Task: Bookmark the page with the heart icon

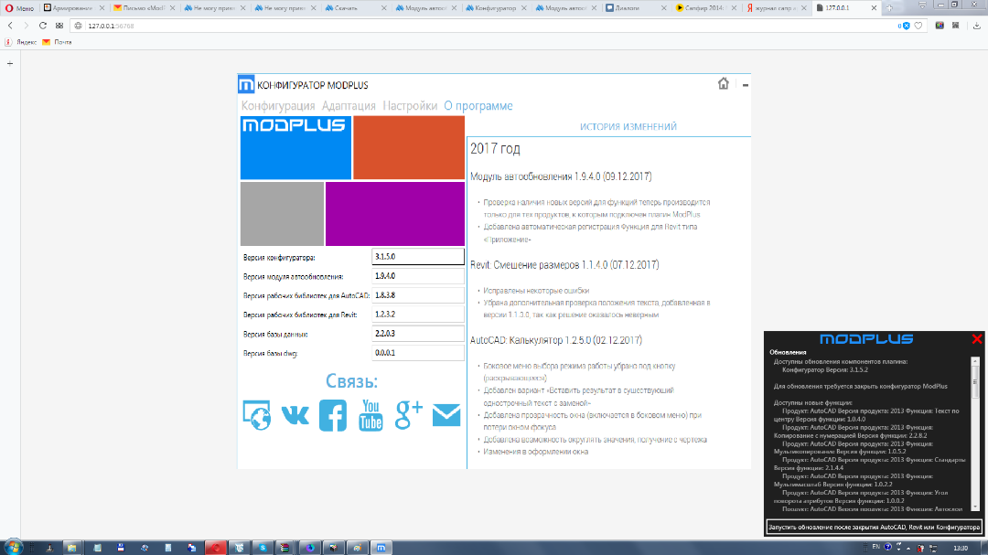Action: click(x=918, y=26)
